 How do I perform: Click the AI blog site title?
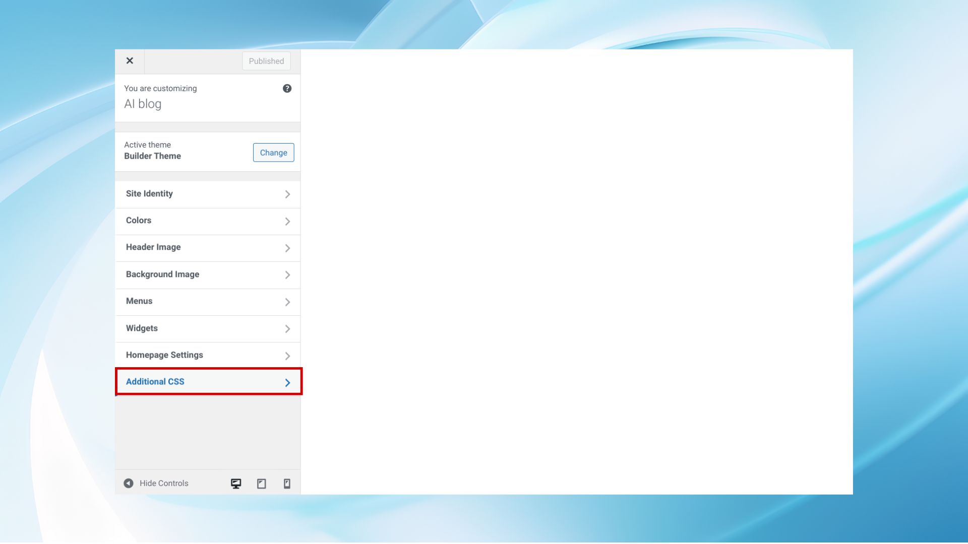tap(143, 104)
